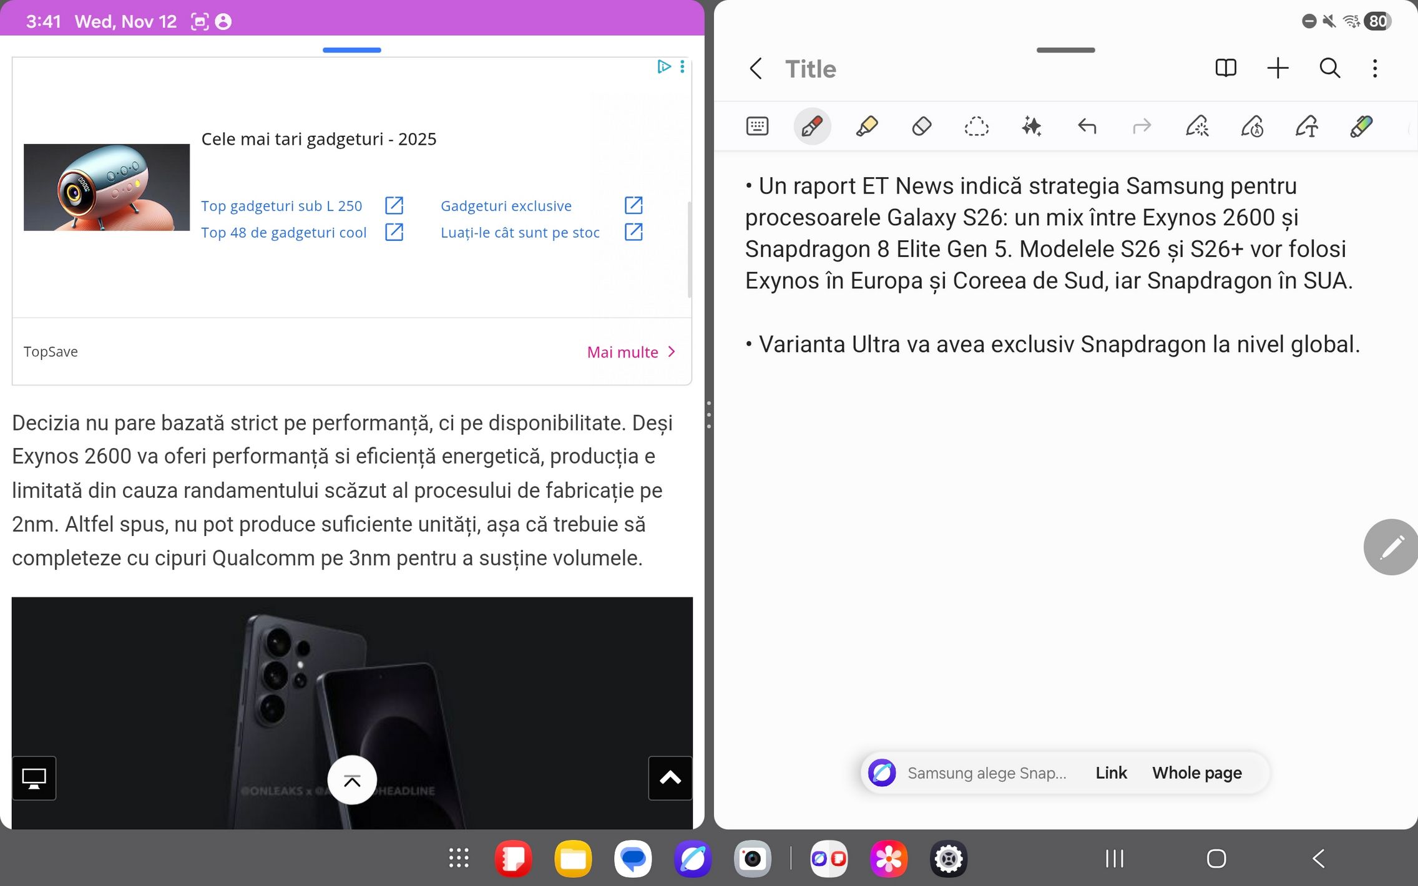Switch to keyboard text input mode
The image size is (1418, 886).
[x=757, y=127]
